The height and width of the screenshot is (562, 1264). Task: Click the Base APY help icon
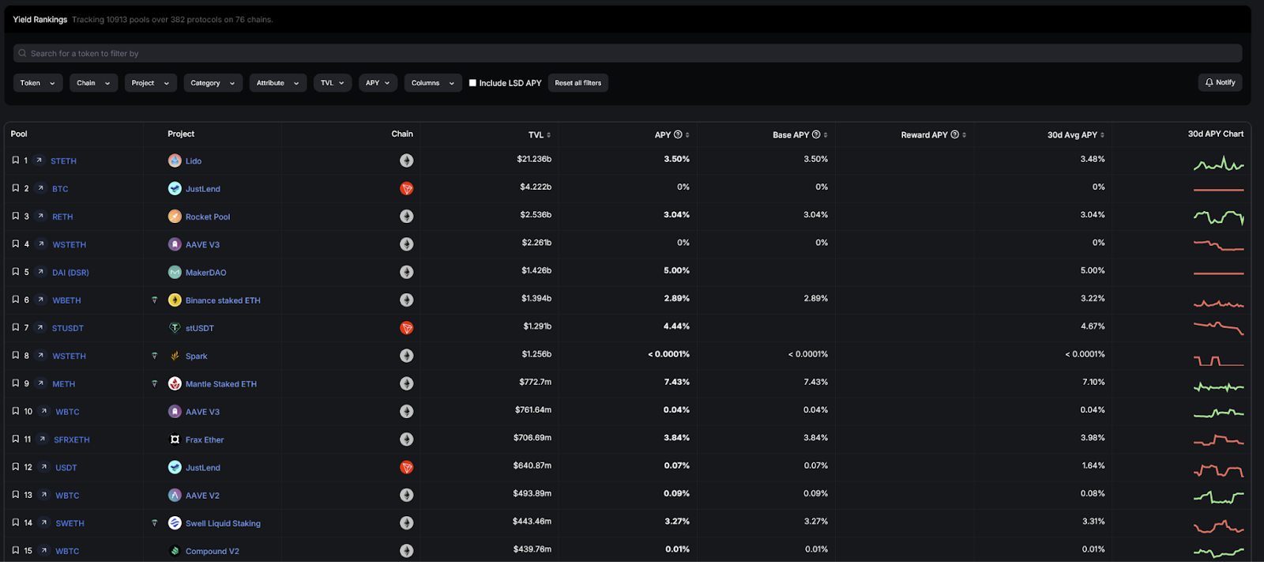[x=816, y=134]
